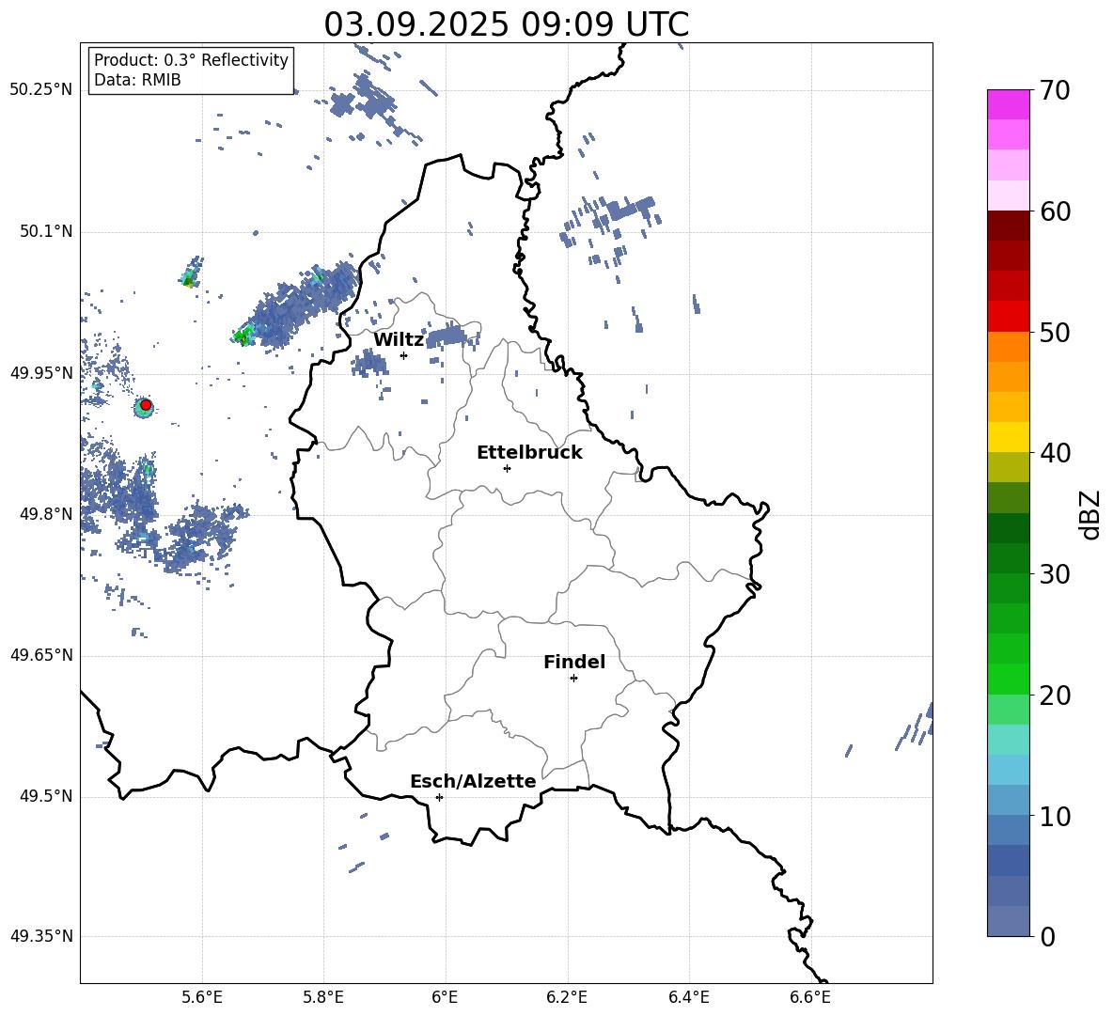This screenshot has width=1113, height=1016.
Task: Click the Findel location cross marker
Action: [x=573, y=679]
